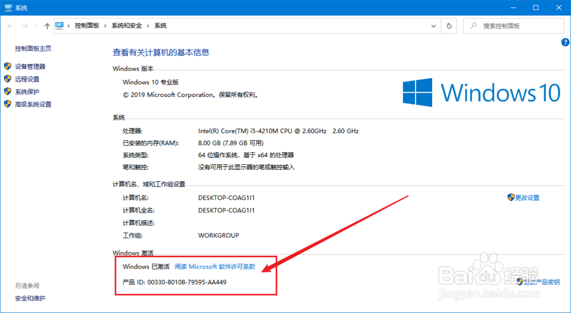This screenshot has height=313, width=571.
Task: Go back with the back arrow
Action: click(x=10, y=26)
